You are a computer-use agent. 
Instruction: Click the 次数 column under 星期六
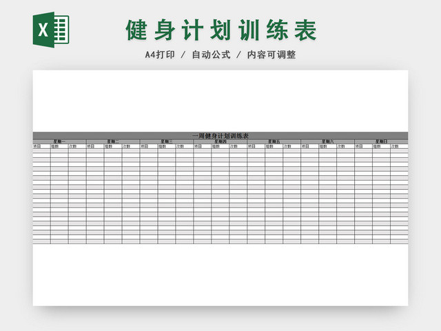tap(345, 146)
